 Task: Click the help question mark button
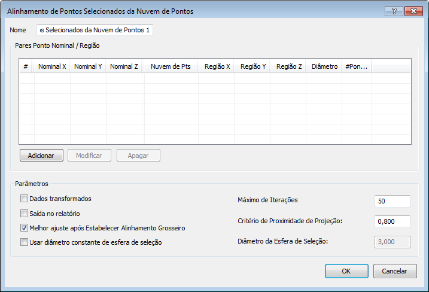coord(393,11)
